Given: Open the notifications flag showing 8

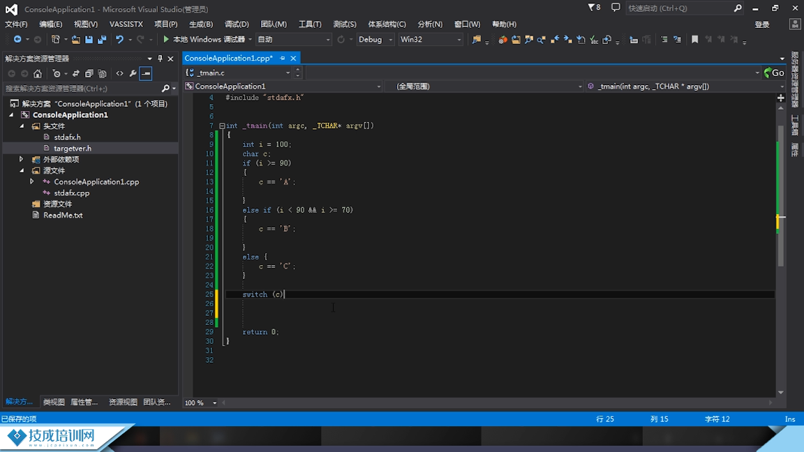Looking at the screenshot, I should [x=594, y=8].
